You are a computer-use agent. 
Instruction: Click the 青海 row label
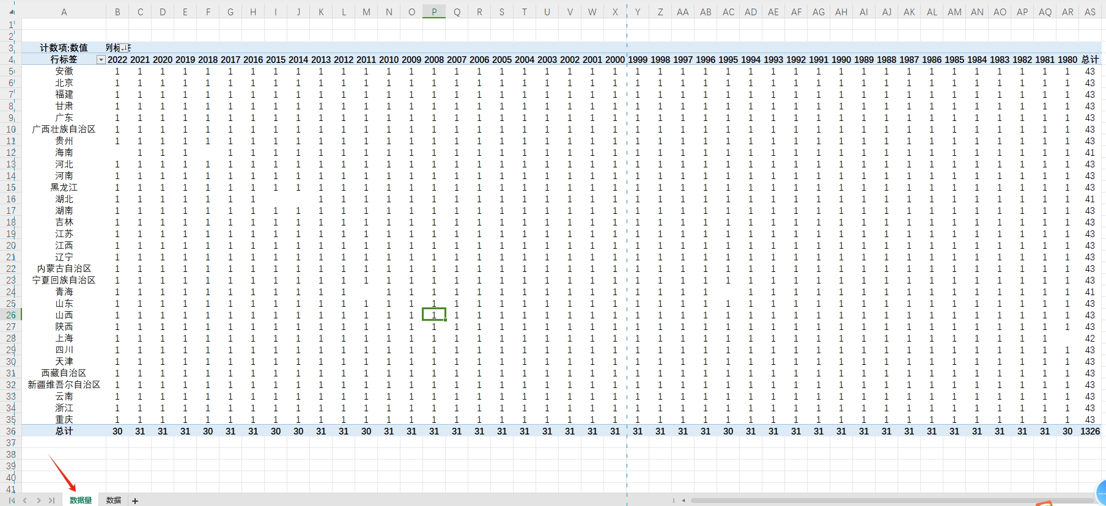[64, 291]
